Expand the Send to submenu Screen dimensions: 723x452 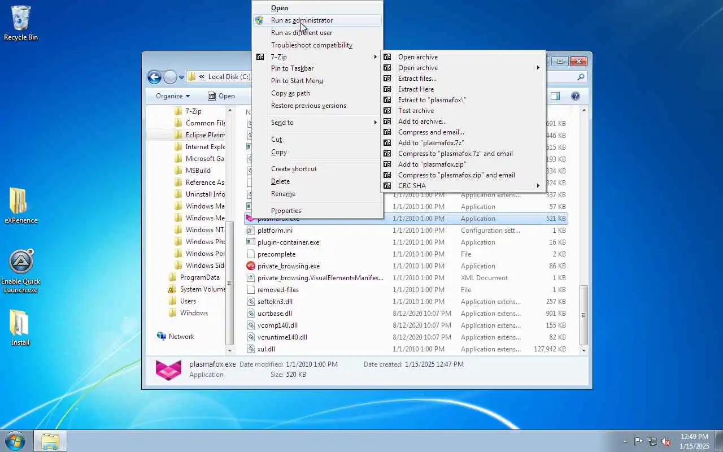click(x=317, y=123)
